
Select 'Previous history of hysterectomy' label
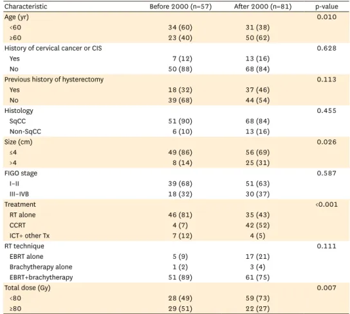(54, 80)
